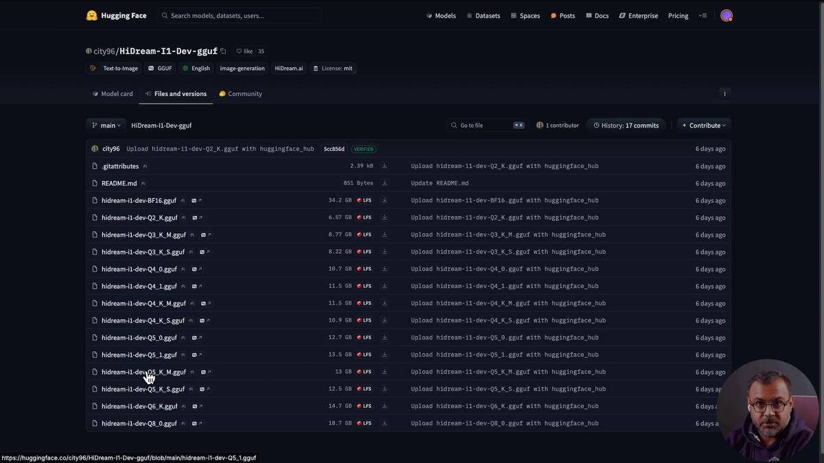Image resolution: width=824 pixels, height=463 pixels.
Task: Click the security scan icon beside README.md
Action: [143, 183]
